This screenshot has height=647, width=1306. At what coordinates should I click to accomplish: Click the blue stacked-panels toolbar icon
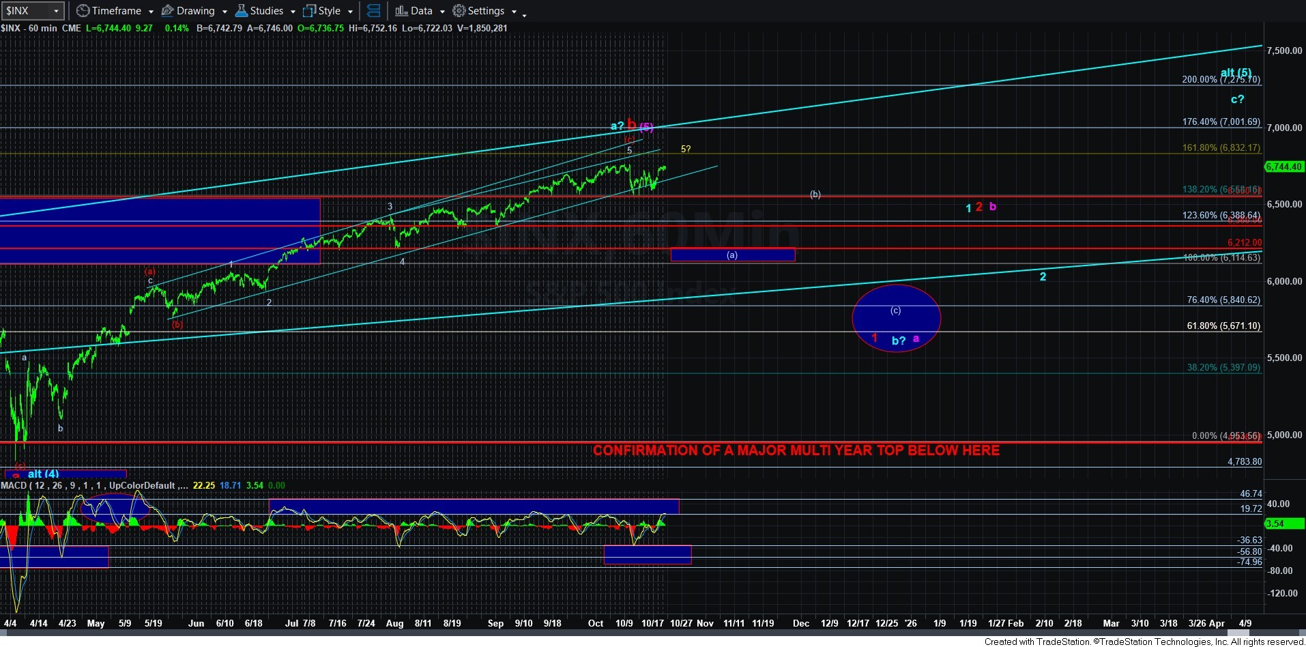click(374, 10)
